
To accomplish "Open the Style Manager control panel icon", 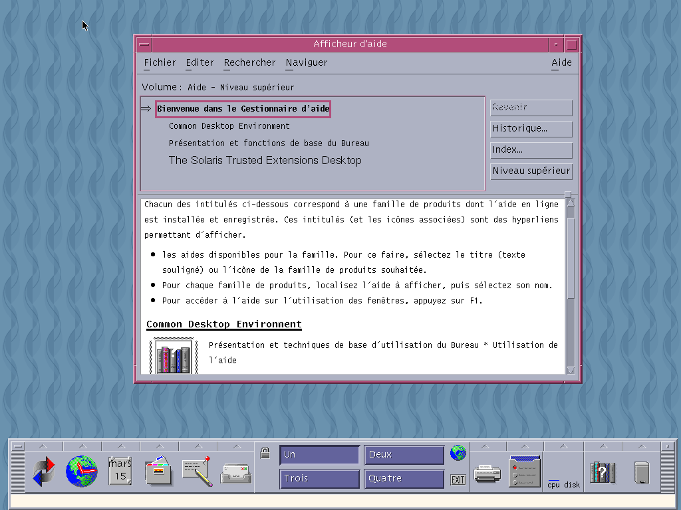I will (525, 471).
